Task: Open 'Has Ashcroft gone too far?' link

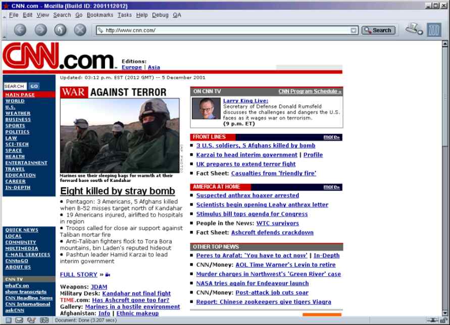Action: click(131, 300)
